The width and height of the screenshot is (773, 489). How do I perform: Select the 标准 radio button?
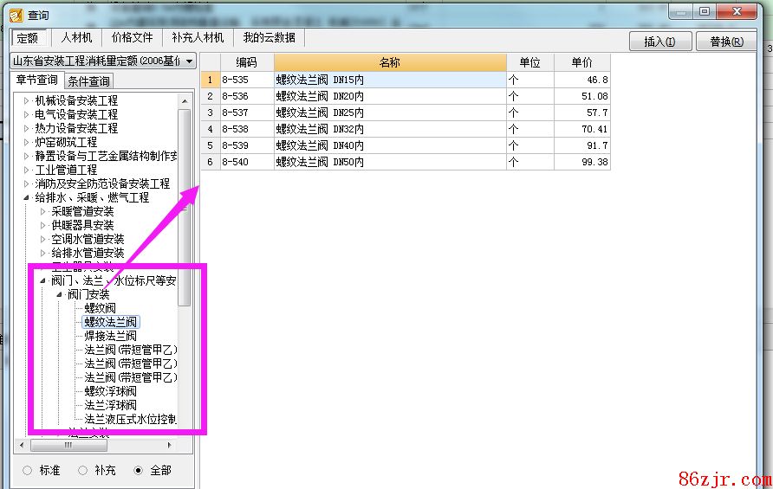(x=28, y=470)
